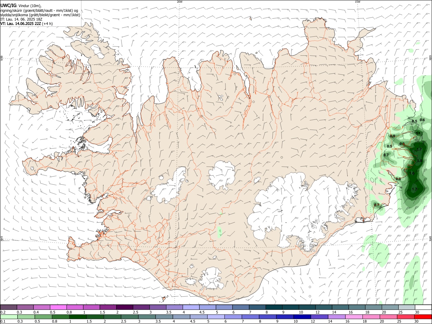Image resolution: width=432 pixels, height=324 pixels.
Task: Click the round central Hofsjökull glacier
Action: pyautogui.click(x=222, y=175)
